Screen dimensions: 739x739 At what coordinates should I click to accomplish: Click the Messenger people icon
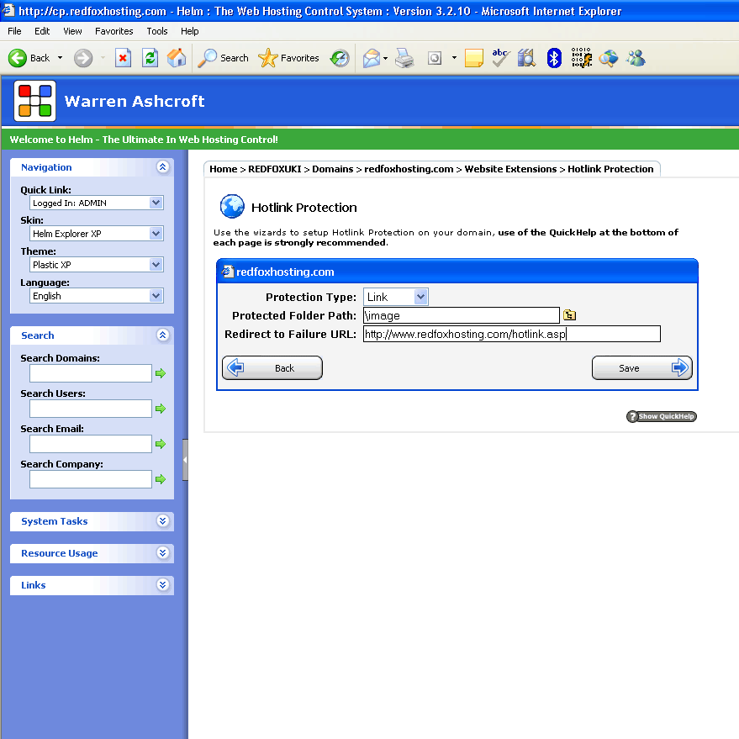coord(636,59)
